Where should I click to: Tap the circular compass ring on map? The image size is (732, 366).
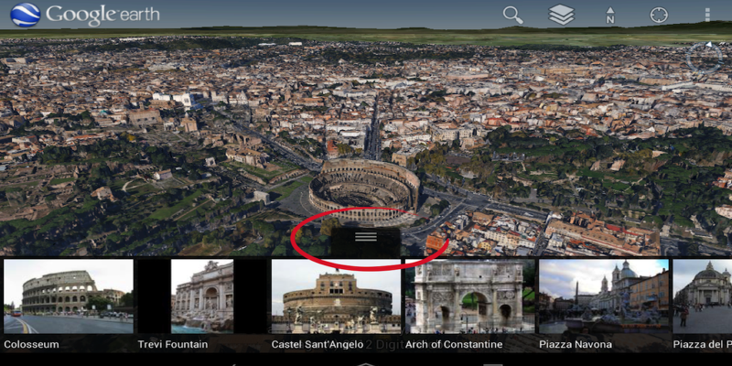coord(704,59)
